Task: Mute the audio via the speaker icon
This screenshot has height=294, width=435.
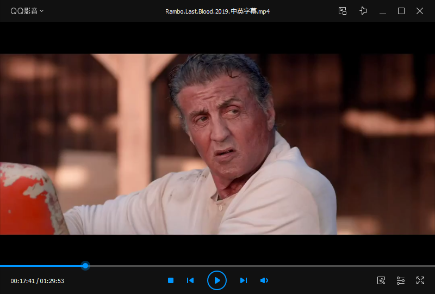Action: 264,280
